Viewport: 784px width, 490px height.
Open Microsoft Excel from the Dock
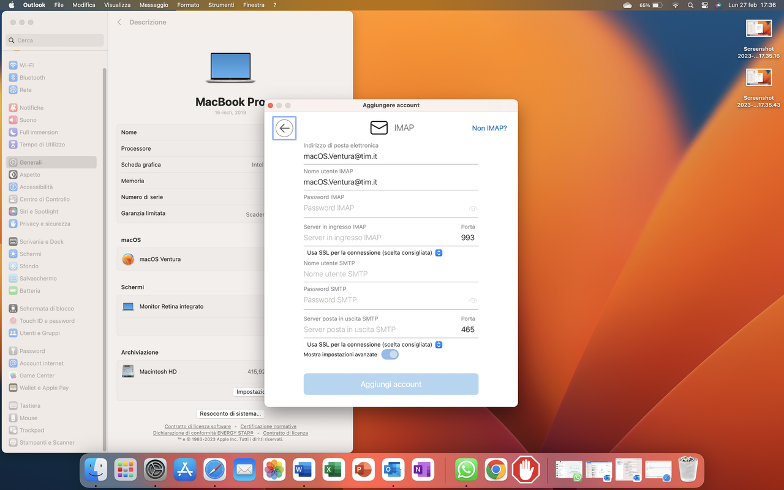click(334, 470)
